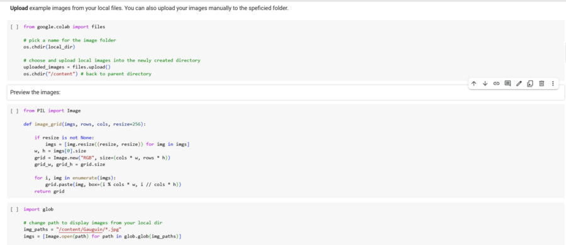Viewport: 566px width, 245px height.
Task: Click the '# choose and upload local images' comment
Action: [112, 60]
